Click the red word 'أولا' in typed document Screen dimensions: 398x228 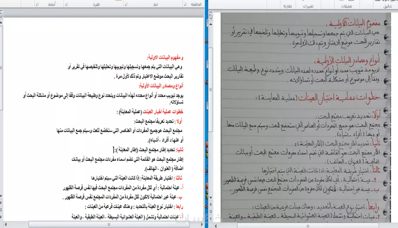pyautogui.click(x=179, y=121)
